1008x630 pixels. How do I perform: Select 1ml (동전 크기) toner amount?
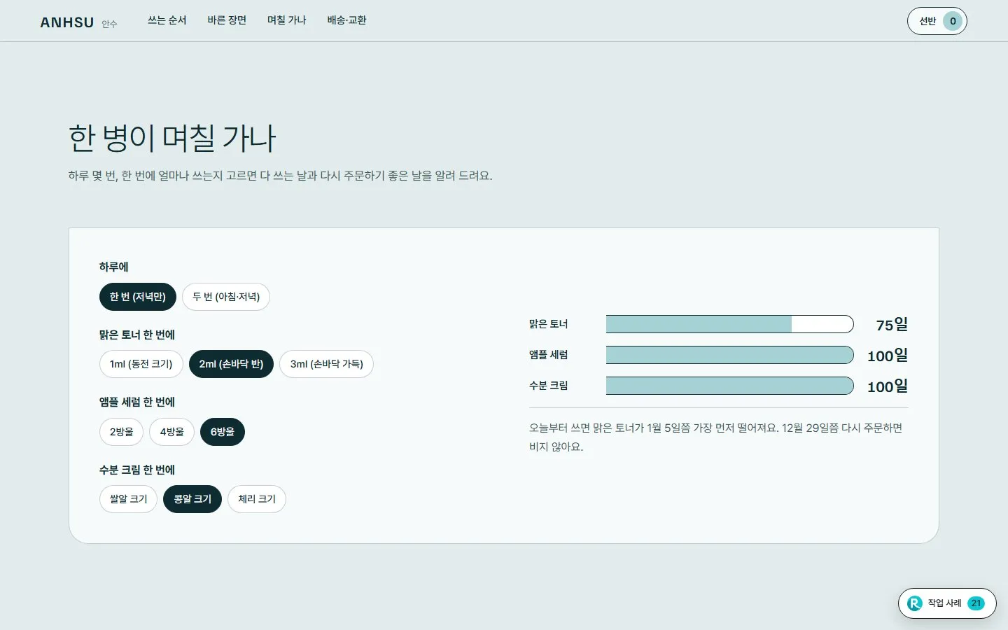141,364
